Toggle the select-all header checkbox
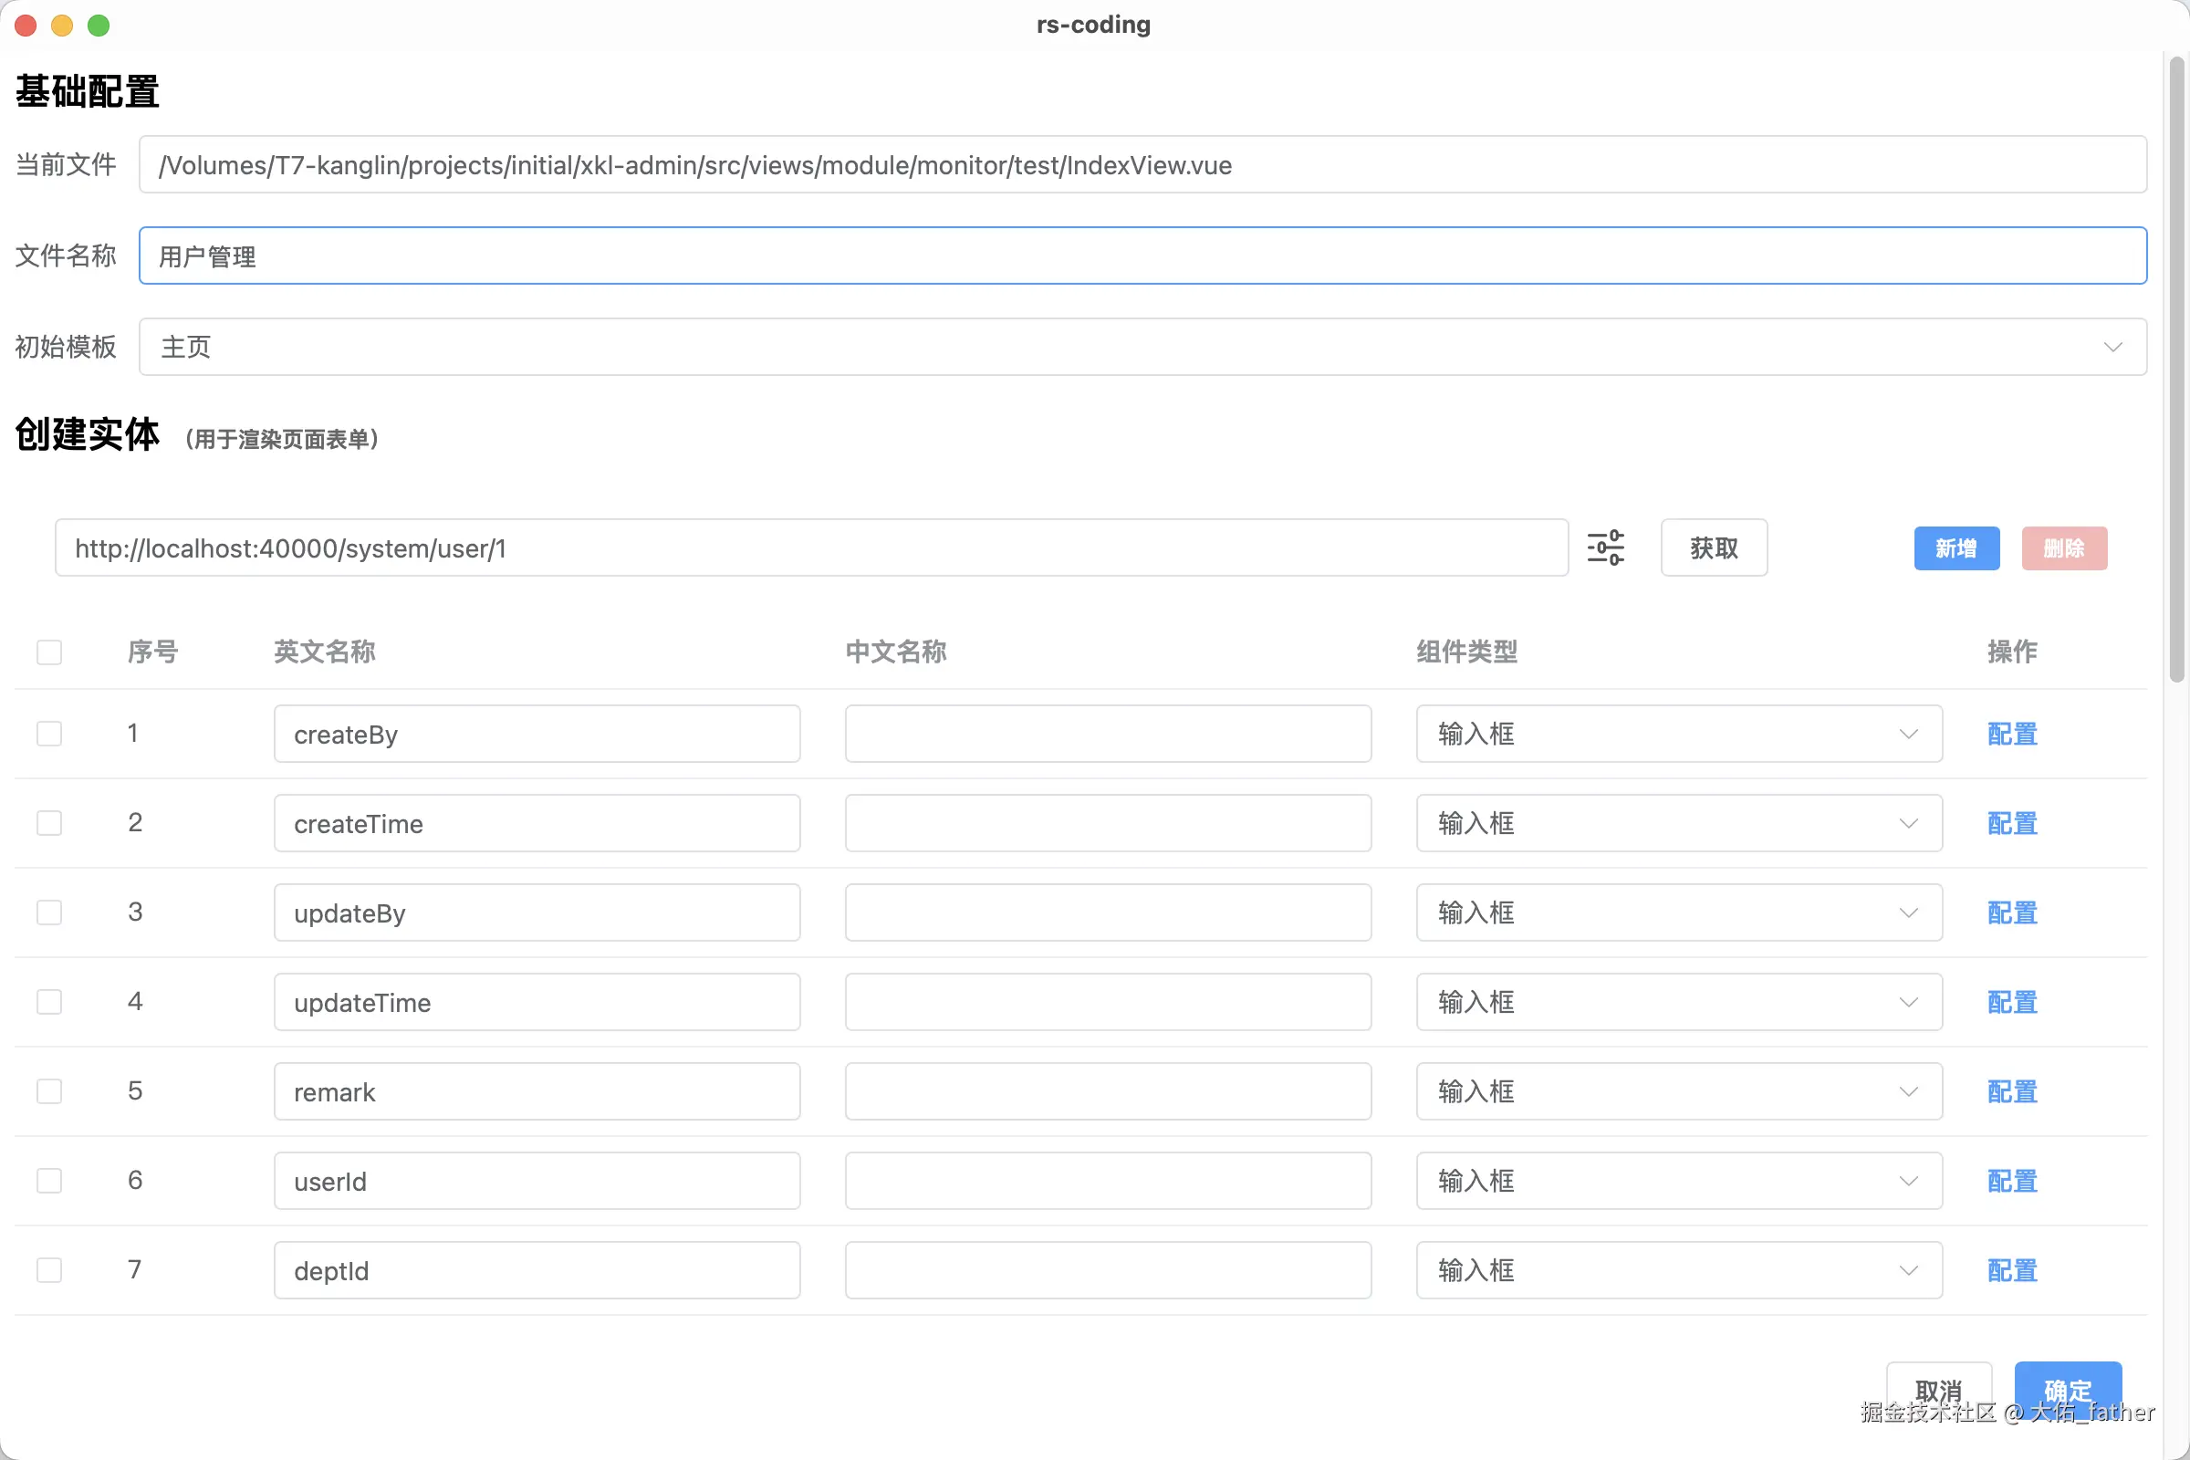Viewport: 2190px width, 1460px height. coord(49,652)
